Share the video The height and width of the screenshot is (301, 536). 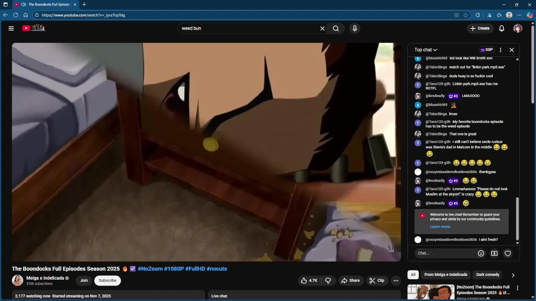click(350, 281)
